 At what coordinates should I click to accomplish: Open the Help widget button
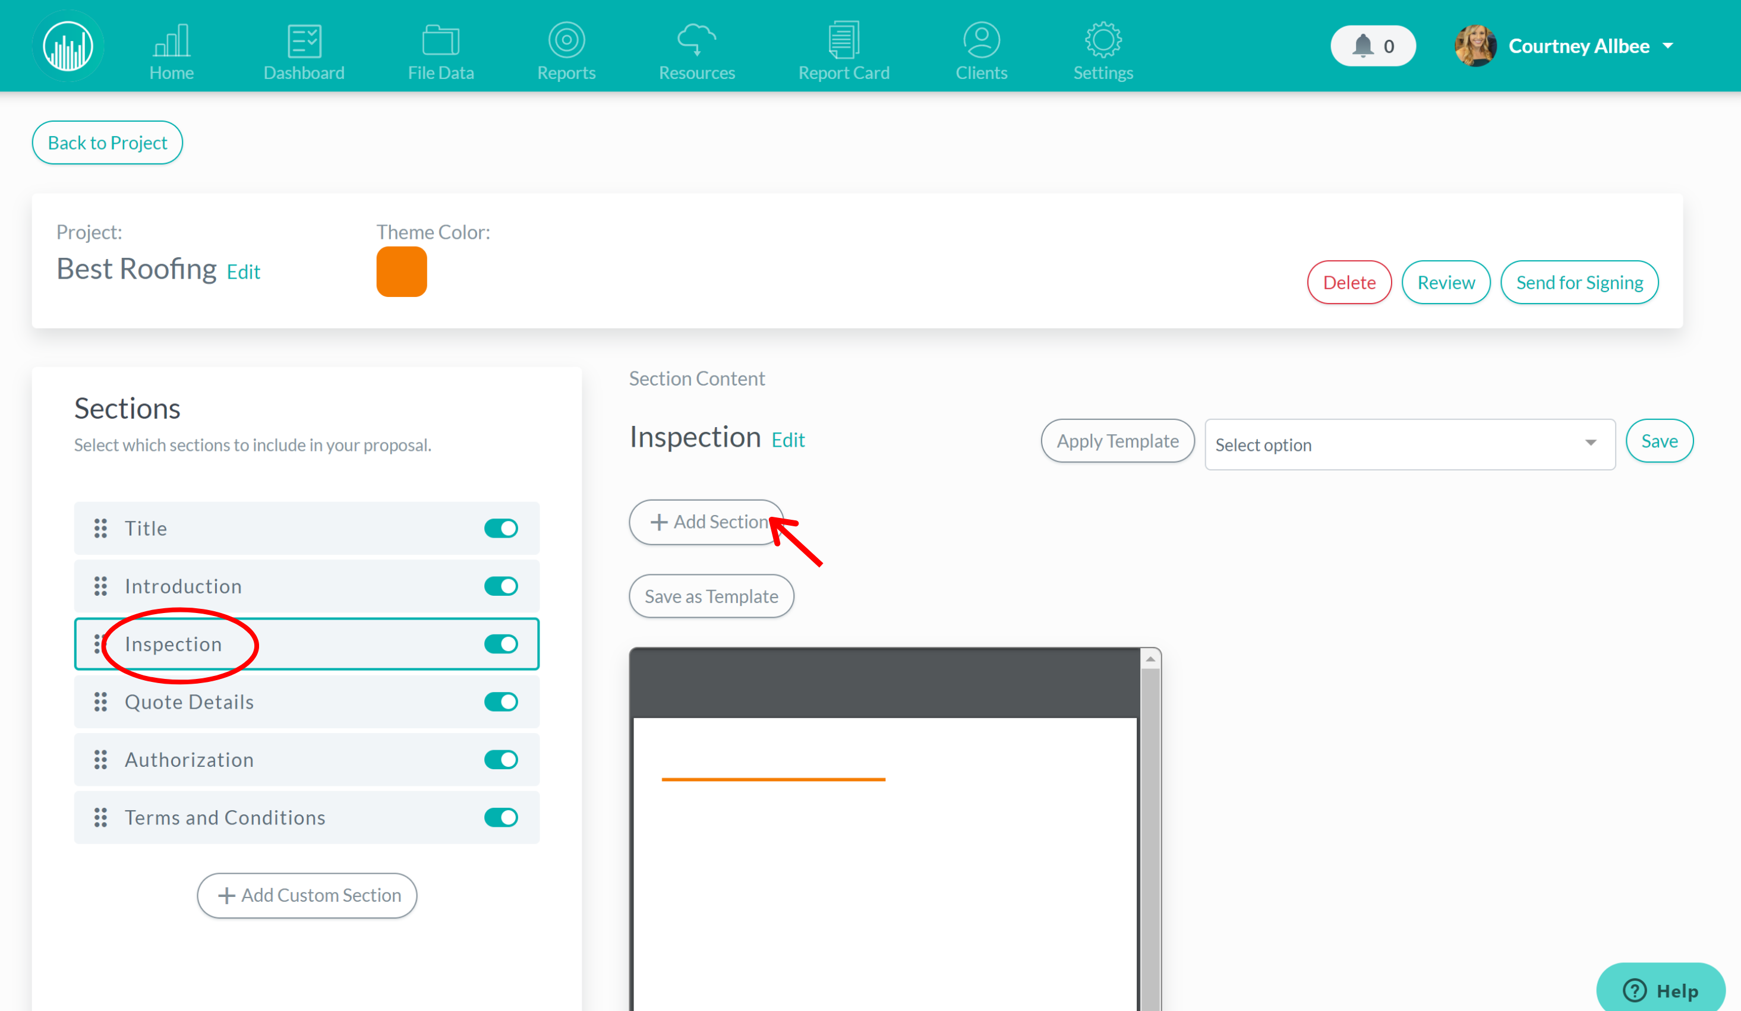pyautogui.click(x=1660, y=989)
